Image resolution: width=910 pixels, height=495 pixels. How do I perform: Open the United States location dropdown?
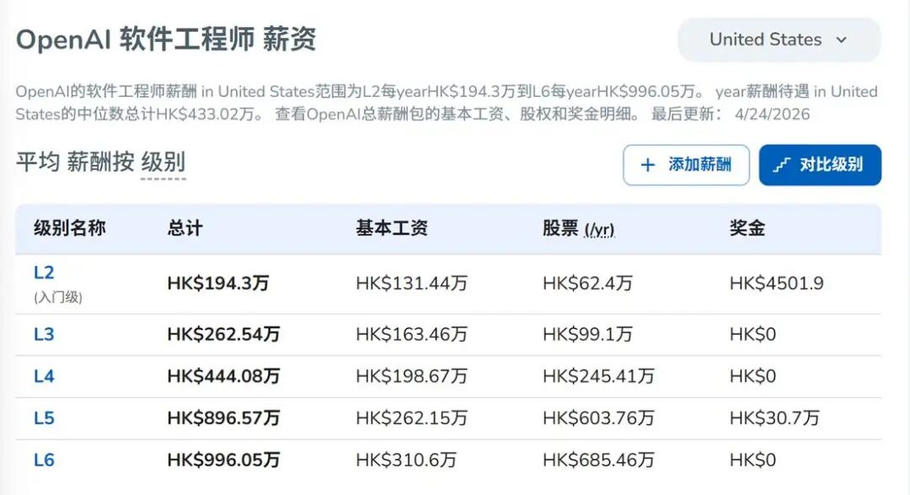(x=778, y=40)
